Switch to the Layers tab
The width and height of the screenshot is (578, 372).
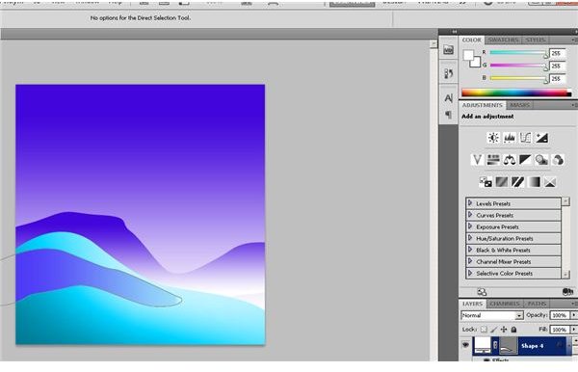[x=472, y=304]
